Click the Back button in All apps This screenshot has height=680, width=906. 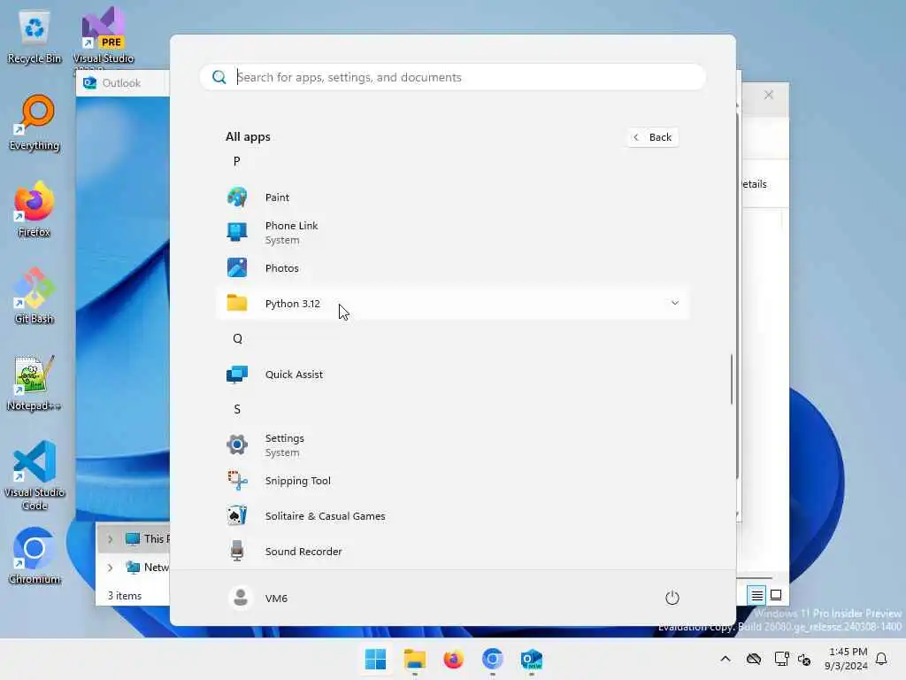pyautogui.click(x=653, y=137)
